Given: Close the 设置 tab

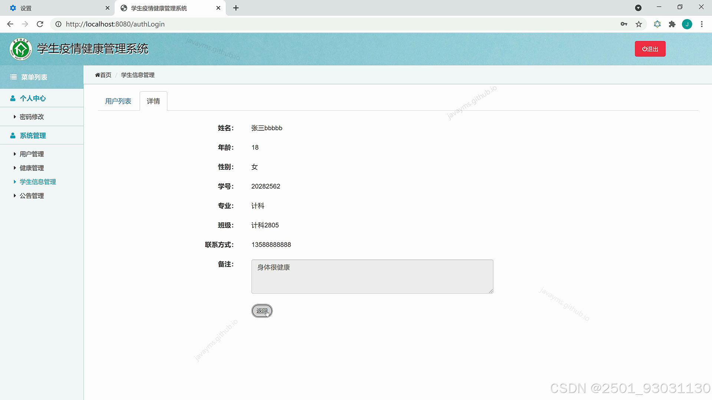Looking at the screenshot, I should click(107, 8).
